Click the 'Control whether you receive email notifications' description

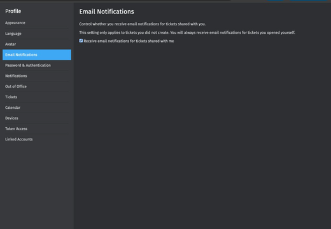(143, 24)
